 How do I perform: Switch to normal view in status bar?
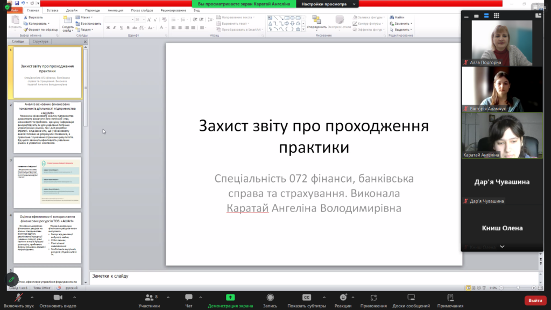tap(469, 288)
